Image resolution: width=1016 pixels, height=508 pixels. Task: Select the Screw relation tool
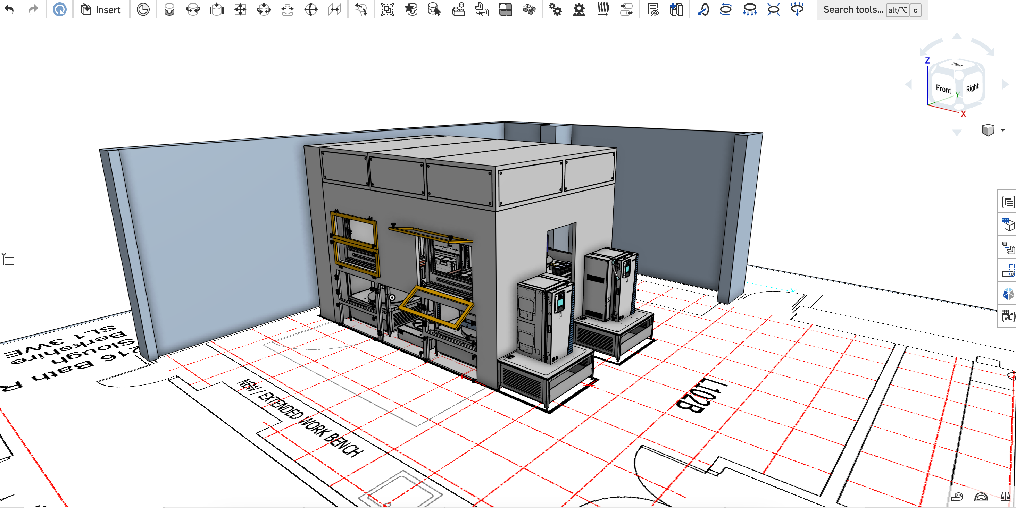point(603,9)
